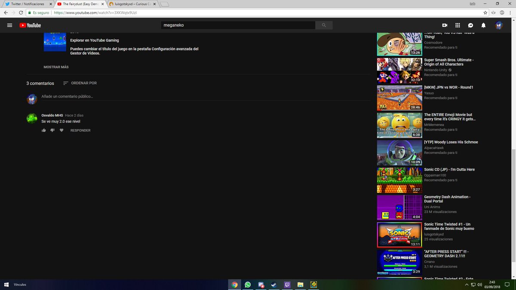Open the account avatar menu
Screen dimensions: 516x290
point(499,25)
